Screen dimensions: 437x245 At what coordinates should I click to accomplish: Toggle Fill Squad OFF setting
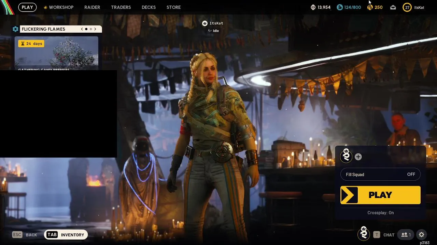click(x=380, y=174)
